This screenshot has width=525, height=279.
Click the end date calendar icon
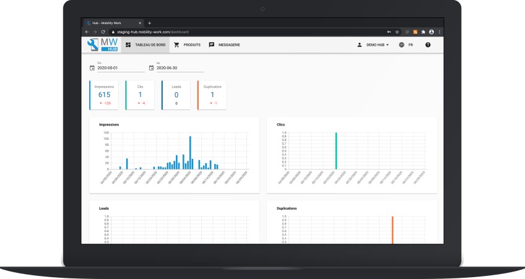coord(151,68)
